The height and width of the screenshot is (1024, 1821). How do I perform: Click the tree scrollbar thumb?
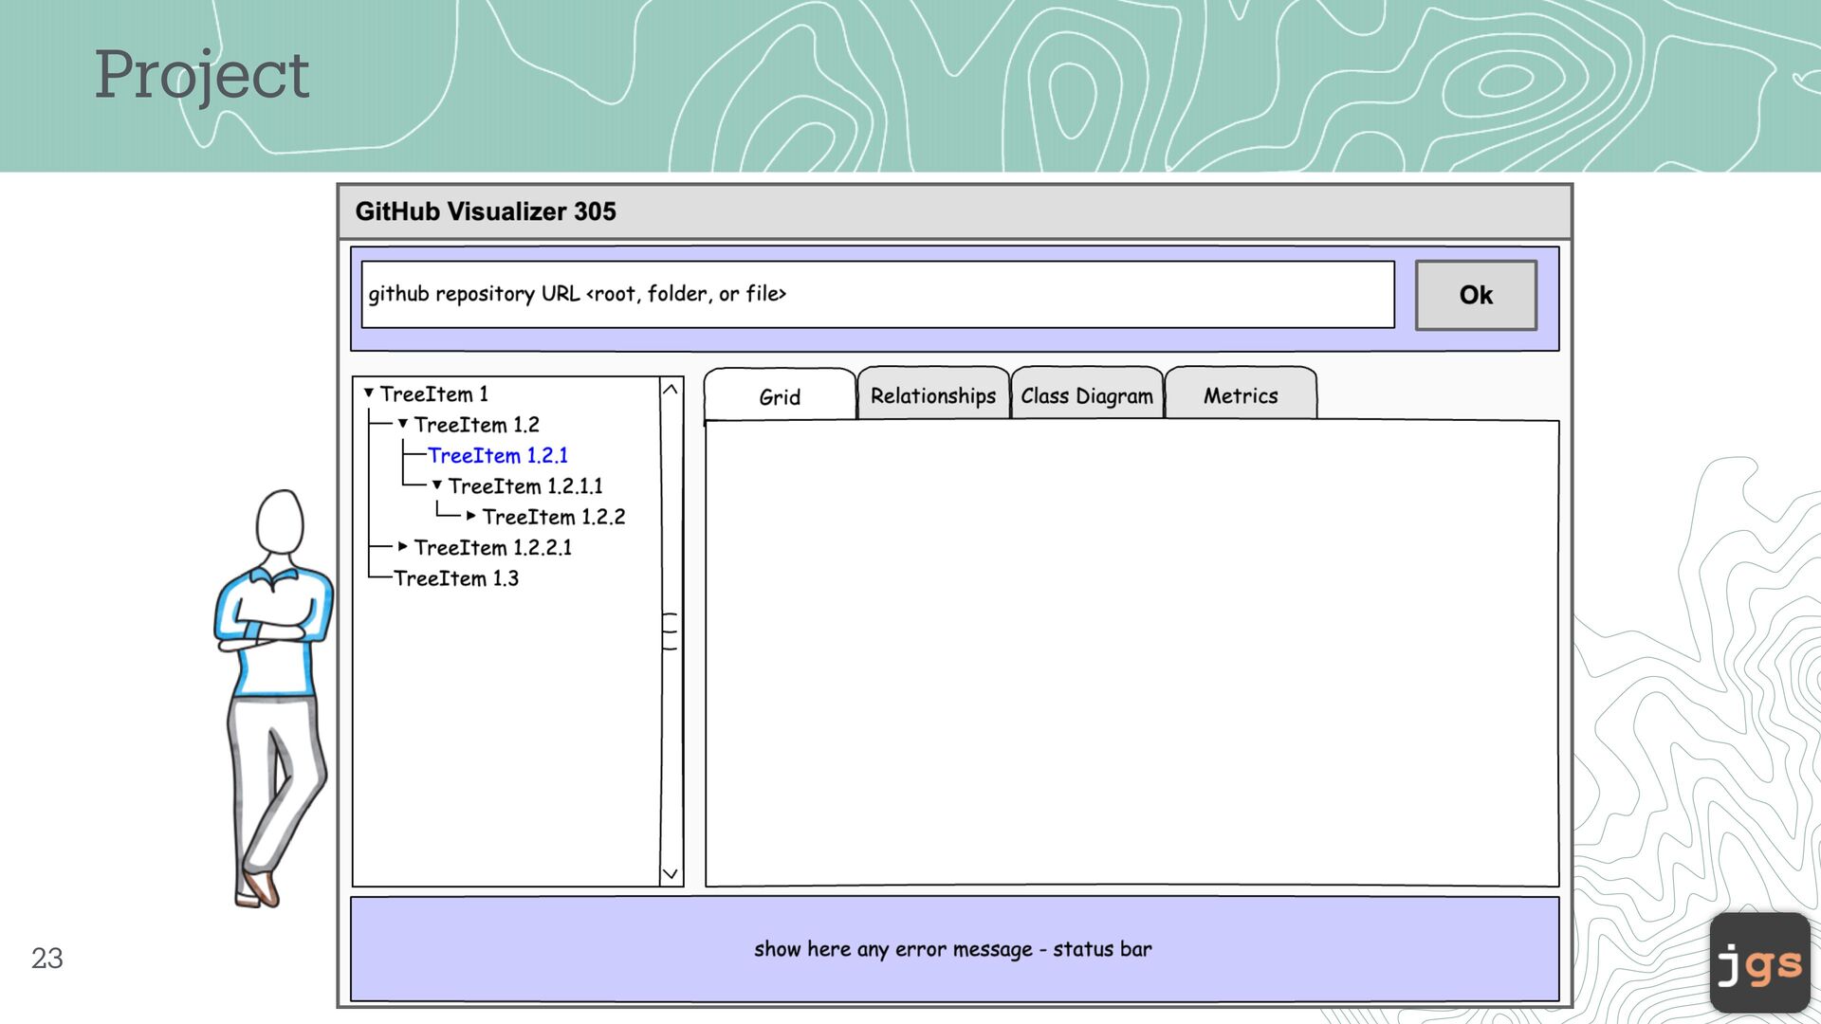pyautogui.click(x=671, y=631)
